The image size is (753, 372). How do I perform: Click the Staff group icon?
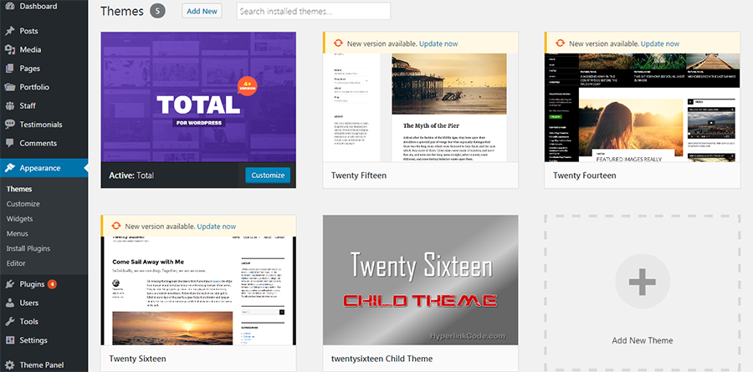9,105
